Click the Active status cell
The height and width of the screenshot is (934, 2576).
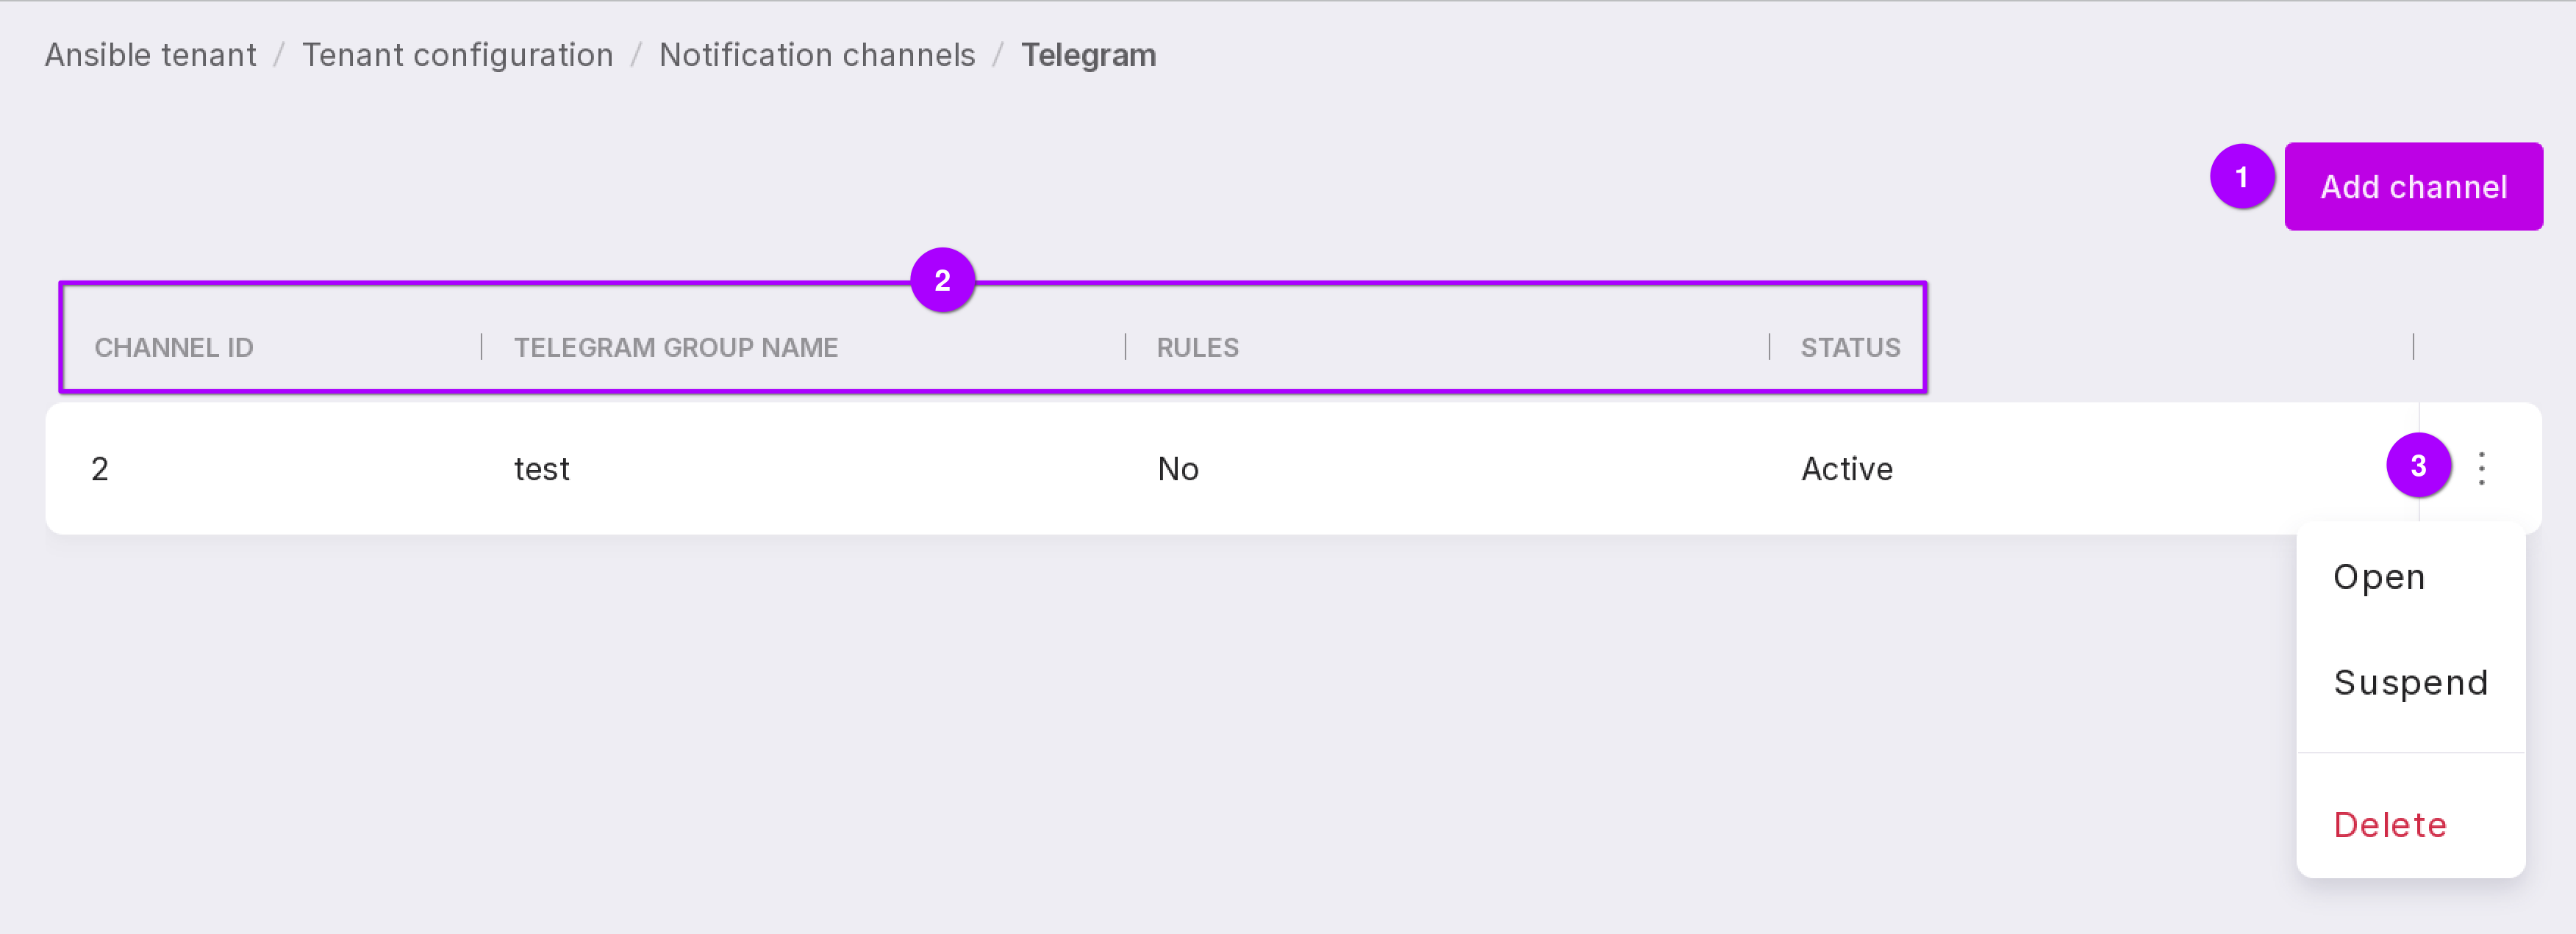1846,468
